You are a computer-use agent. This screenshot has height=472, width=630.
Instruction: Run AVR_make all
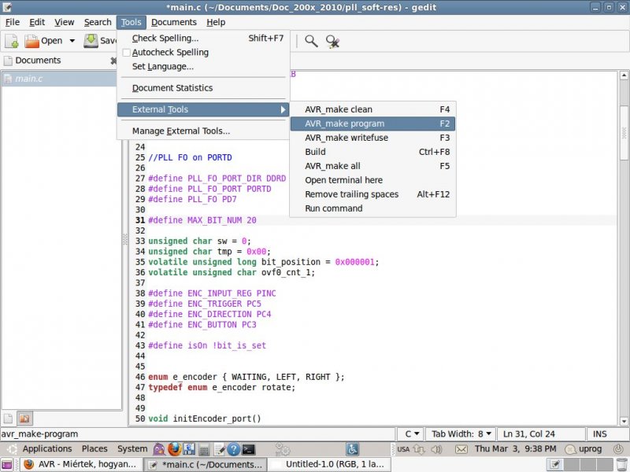coord(372,166)
